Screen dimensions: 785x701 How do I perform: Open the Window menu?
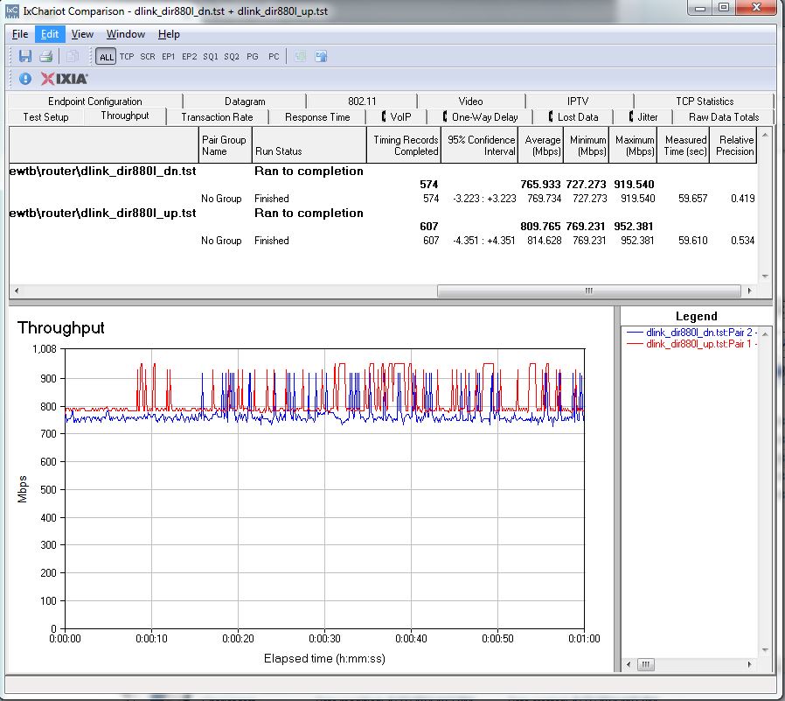tap(126, 34)
